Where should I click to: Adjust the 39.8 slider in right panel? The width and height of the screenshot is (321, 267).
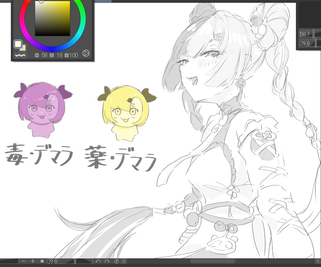pyautogui.click(x=310, y=43)
